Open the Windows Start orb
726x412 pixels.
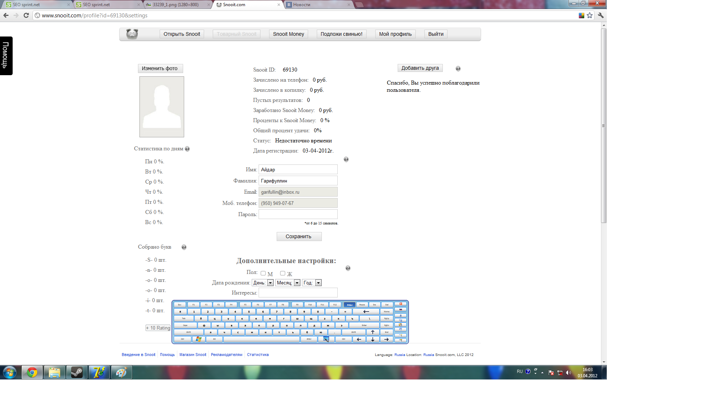pyautogui.click(x=10, y=372)
